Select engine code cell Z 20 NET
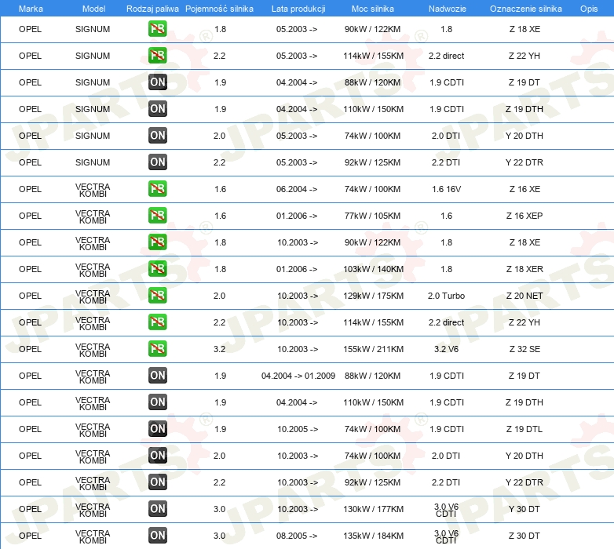This screenshot has height=549, width=614. click(524, 296)
